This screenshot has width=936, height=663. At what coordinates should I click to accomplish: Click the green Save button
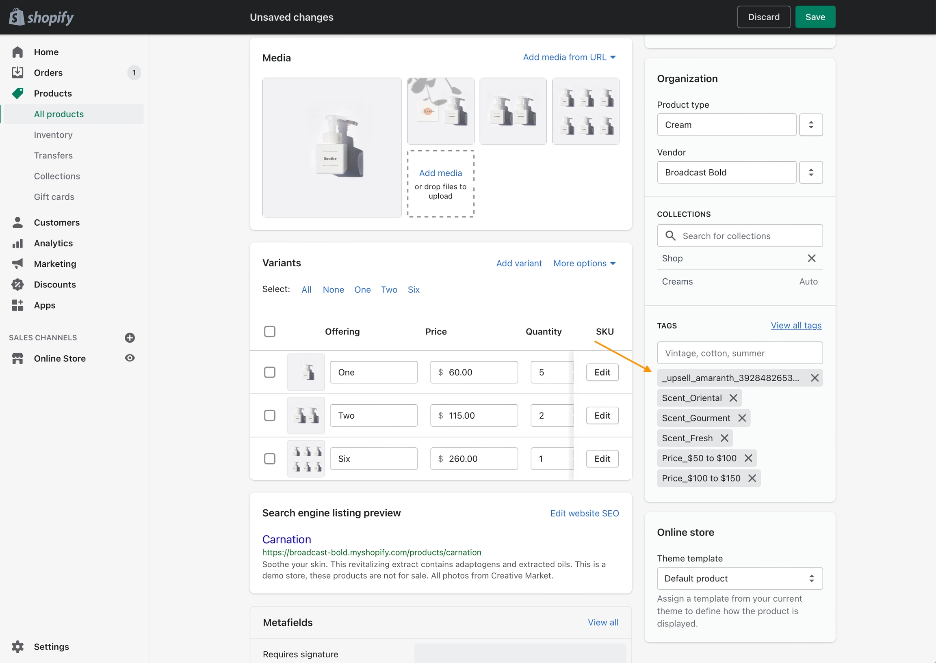(815, 17)
